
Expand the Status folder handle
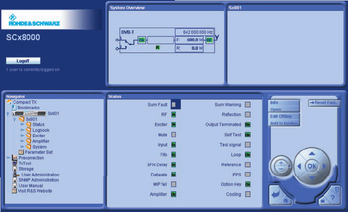click(x=22, y=124)
